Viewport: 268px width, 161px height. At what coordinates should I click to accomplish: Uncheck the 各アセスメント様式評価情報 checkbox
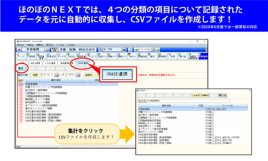[21, 105]
